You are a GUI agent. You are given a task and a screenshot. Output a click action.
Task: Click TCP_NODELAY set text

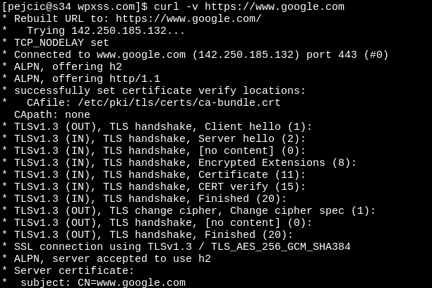coord(61,43)
